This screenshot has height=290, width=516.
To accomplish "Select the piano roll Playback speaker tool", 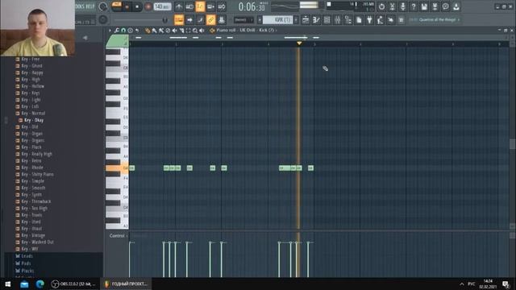I will 202,31.
